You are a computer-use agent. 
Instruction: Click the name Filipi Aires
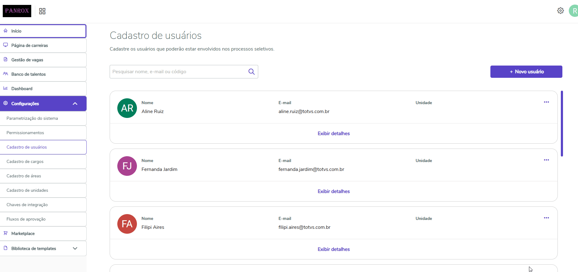(x=153, y=227)
